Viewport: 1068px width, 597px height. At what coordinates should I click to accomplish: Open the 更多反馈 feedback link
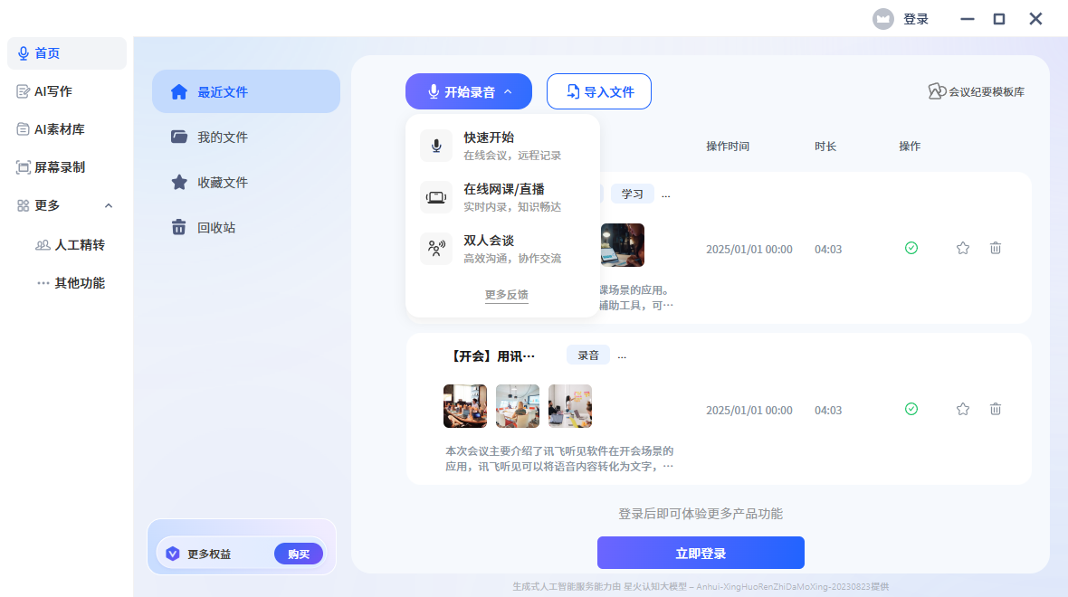pyautogui.click(x=507, y=295)
